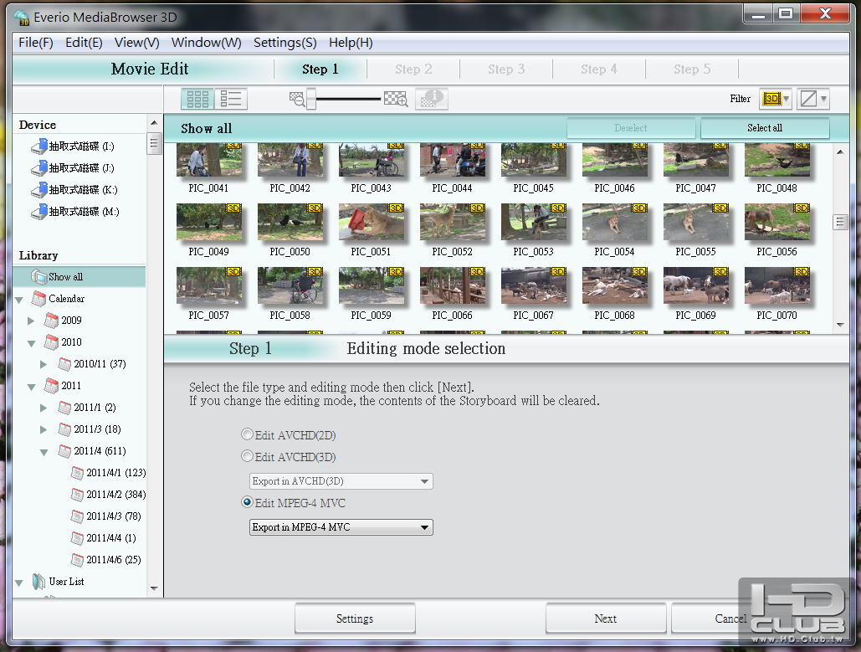Select the PIC_0051 thumbnail

(x=372, y=222)
